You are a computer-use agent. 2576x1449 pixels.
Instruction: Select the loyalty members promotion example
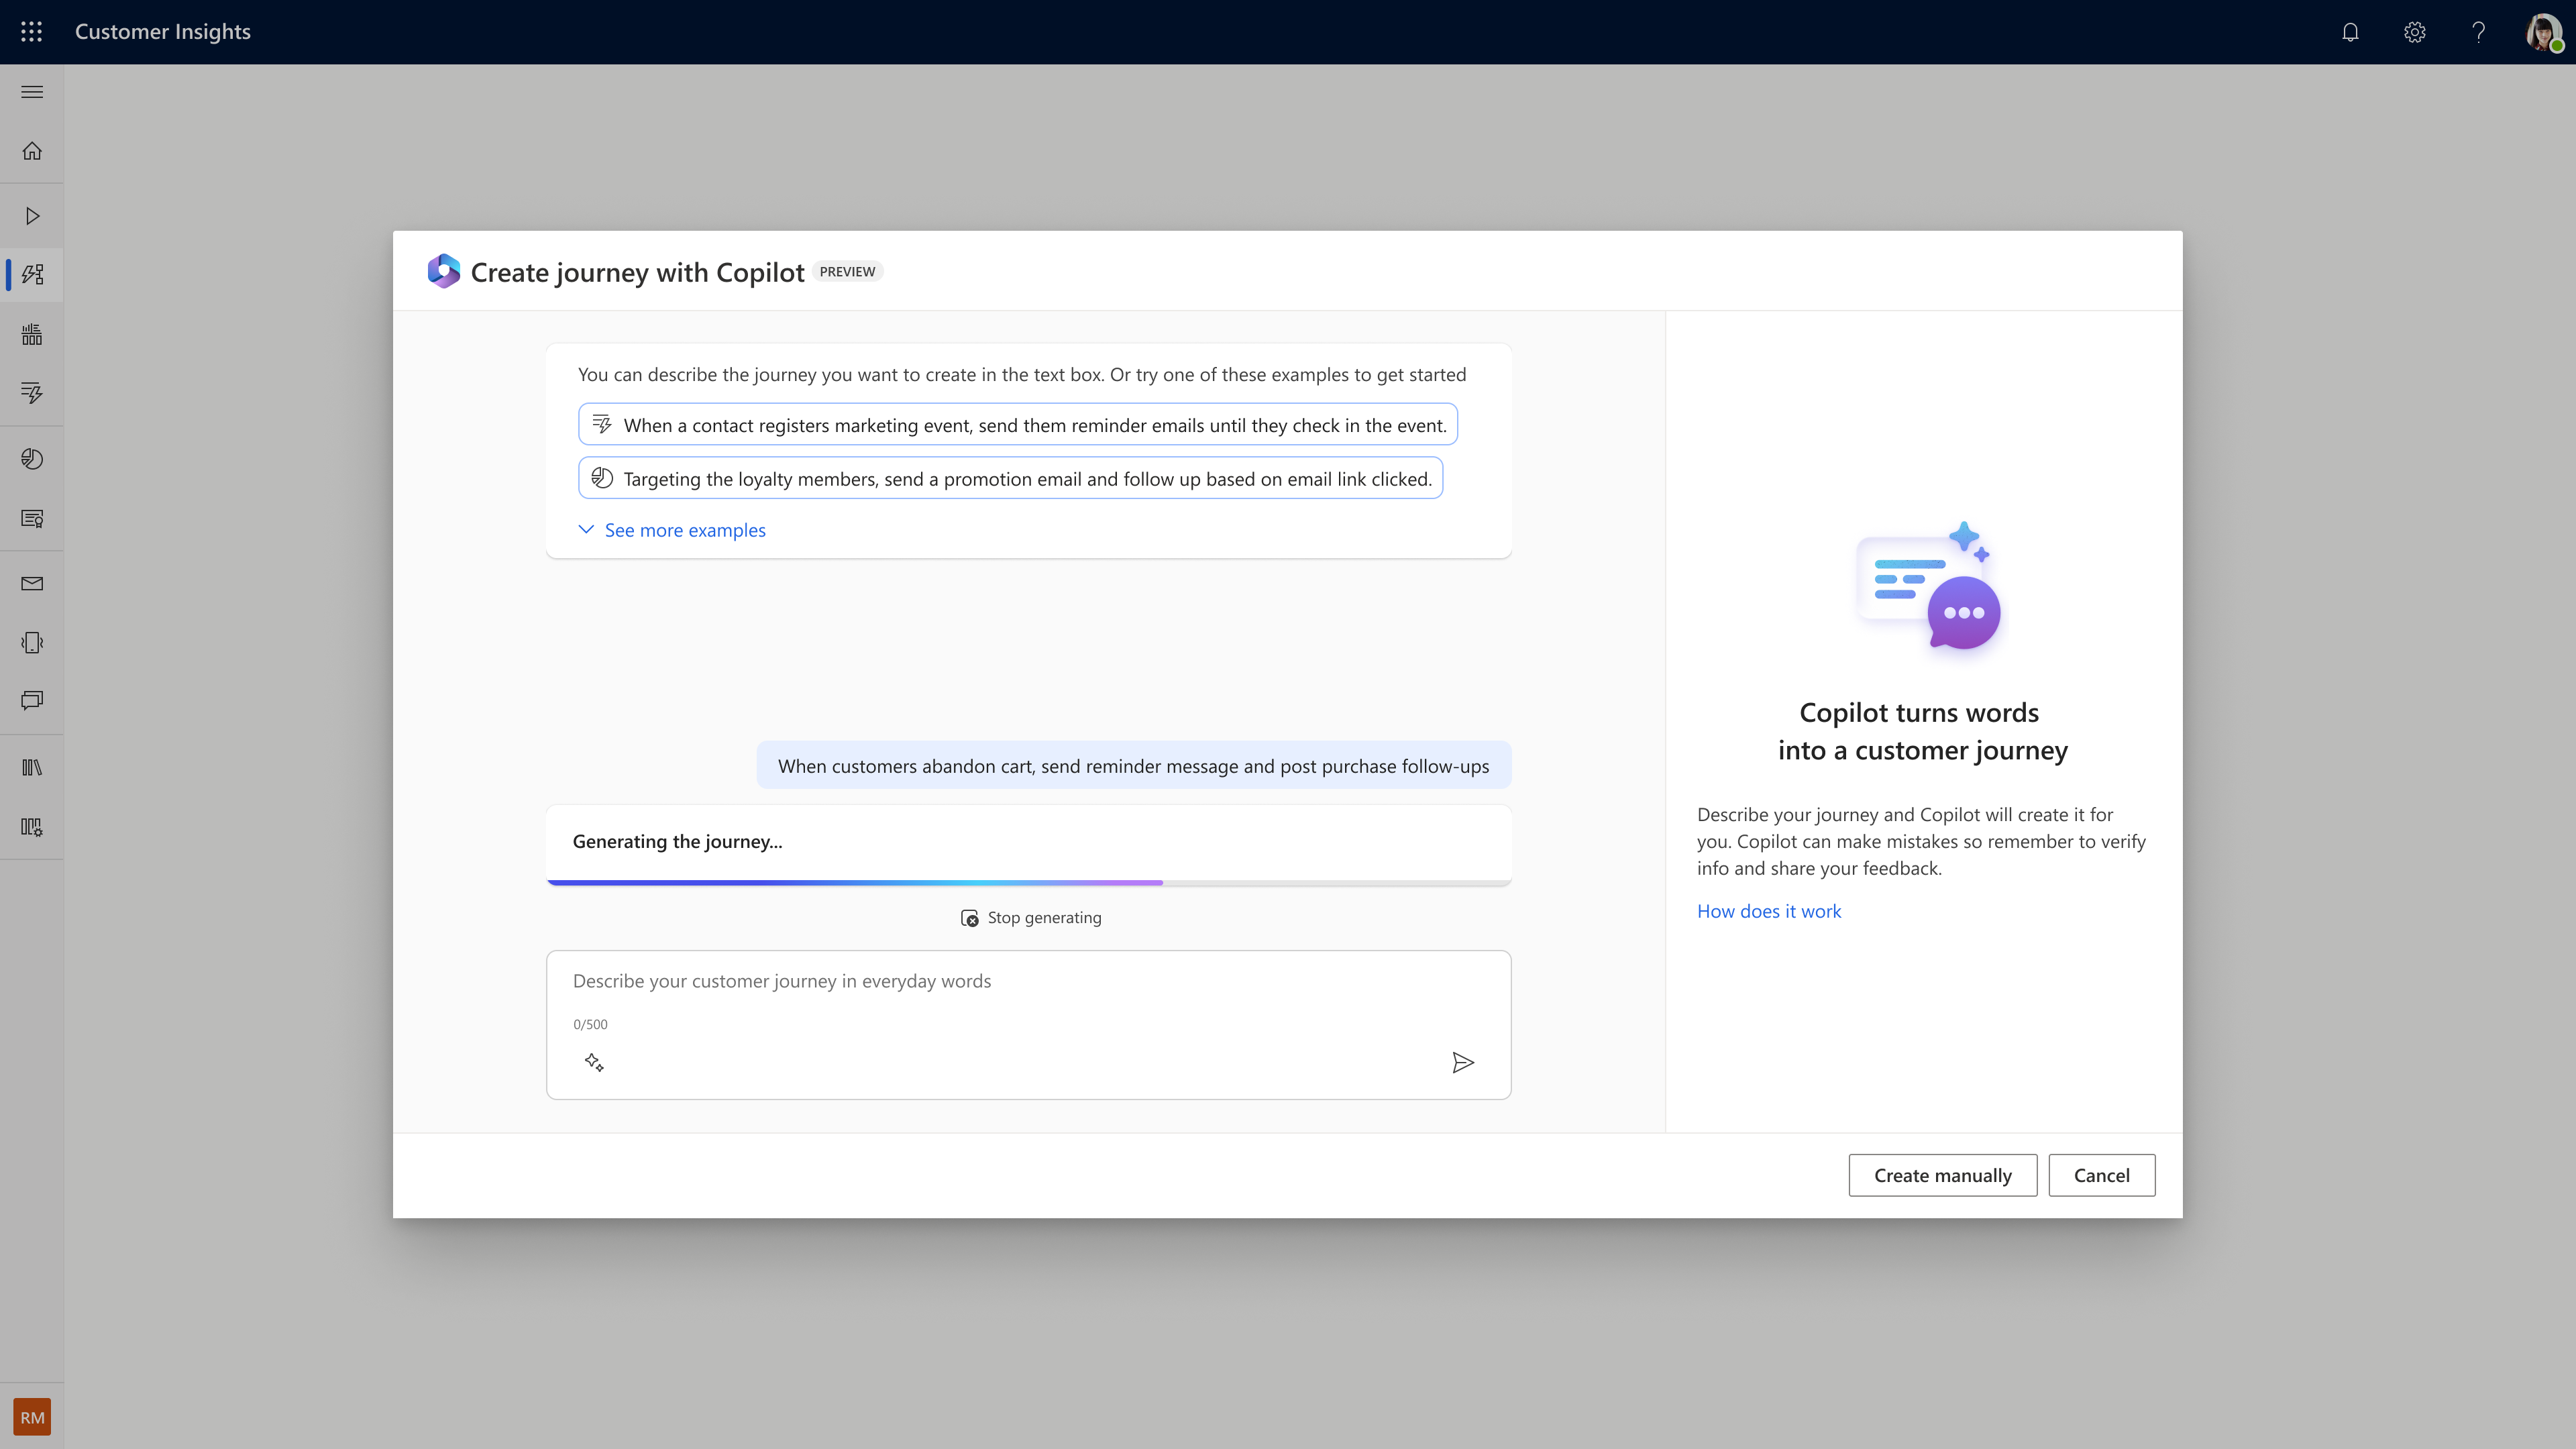pyautogui.click(x=1010, y=478)
